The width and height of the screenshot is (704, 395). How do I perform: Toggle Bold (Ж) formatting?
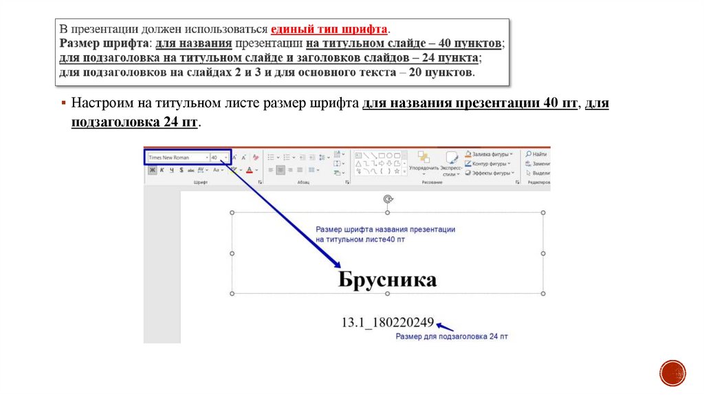(152, 170)
